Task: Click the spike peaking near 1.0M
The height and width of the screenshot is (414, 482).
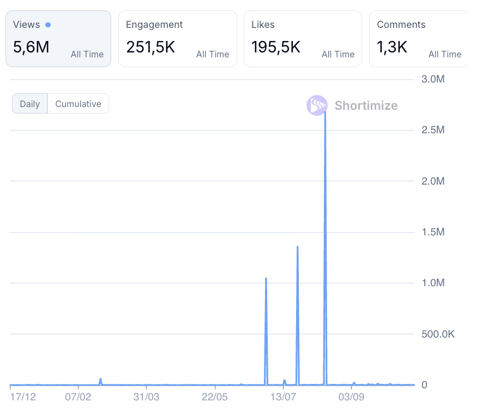Action: (x=266, y=279)
